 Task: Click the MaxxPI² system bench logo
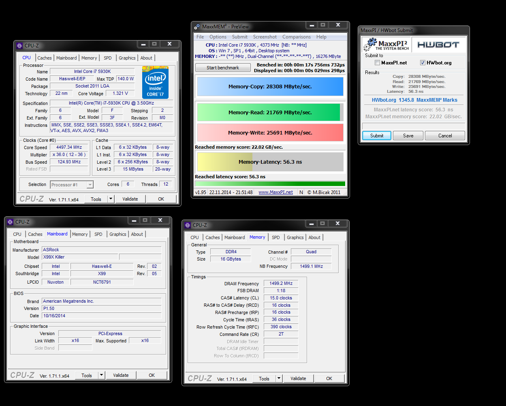click(x=386, y=45)
